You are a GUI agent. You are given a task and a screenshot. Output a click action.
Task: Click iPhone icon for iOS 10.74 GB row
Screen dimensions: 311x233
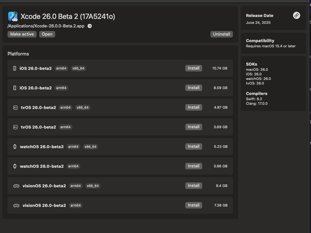(15, 68)
